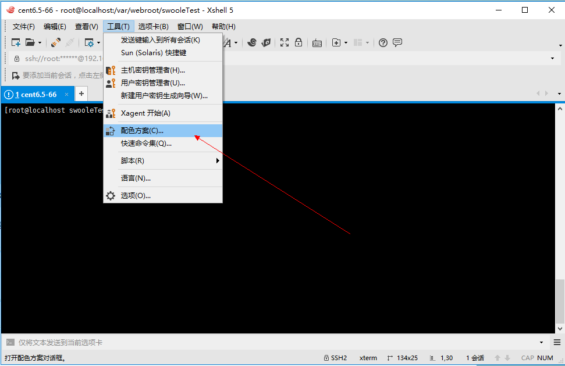Expand the Properties icon dropdown arrow
The height and width of the screenshot is (366, 565).
pyautogui.click(x=99, y=43)
